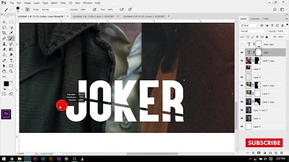This screenshot has height=162, width=289.
Task: Enable airbrush-style build-up effects
Action: (x=122, y=9)
